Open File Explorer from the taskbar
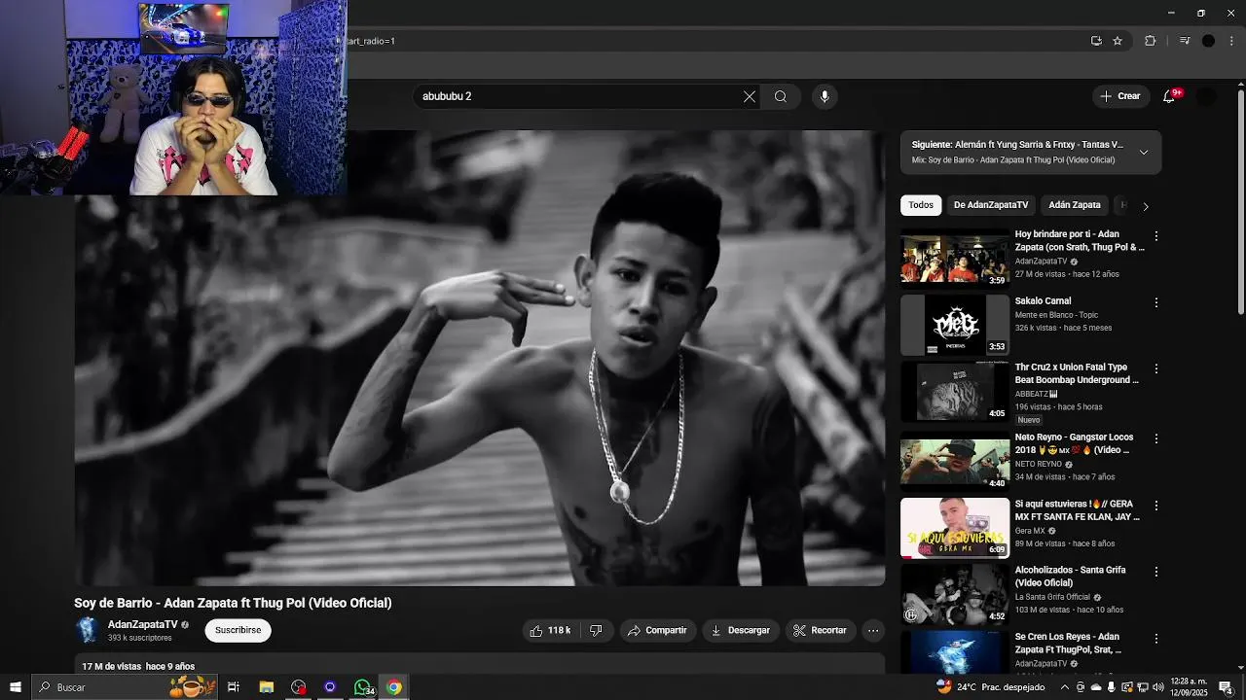This screenshot has width=1246, height=700. pyautogui.click(x=266, y=687)
